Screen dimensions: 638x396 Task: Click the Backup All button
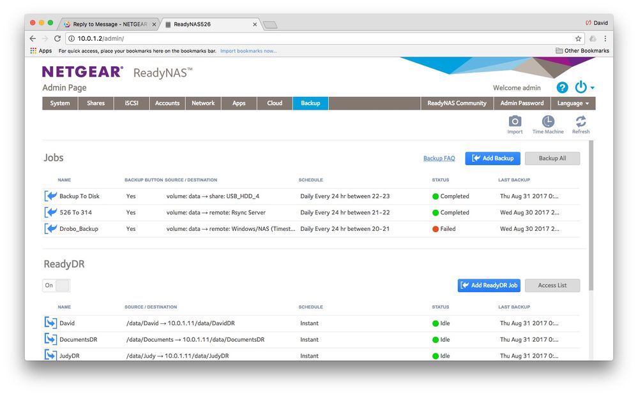[552, 158]
